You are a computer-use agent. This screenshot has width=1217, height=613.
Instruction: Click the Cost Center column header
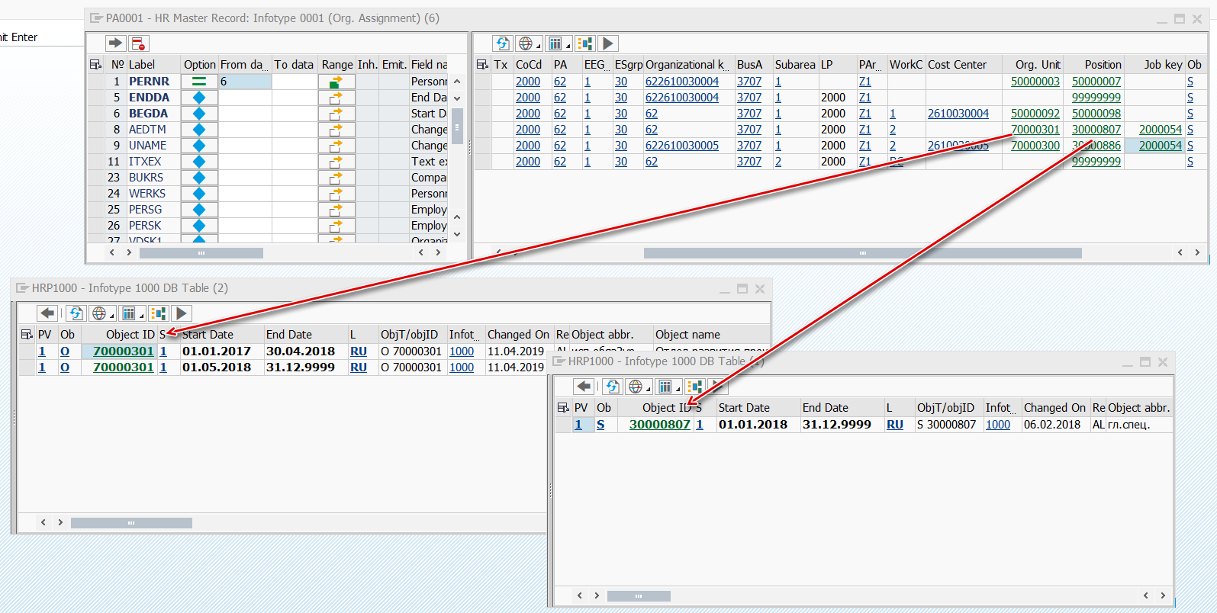tap(964, 65)
